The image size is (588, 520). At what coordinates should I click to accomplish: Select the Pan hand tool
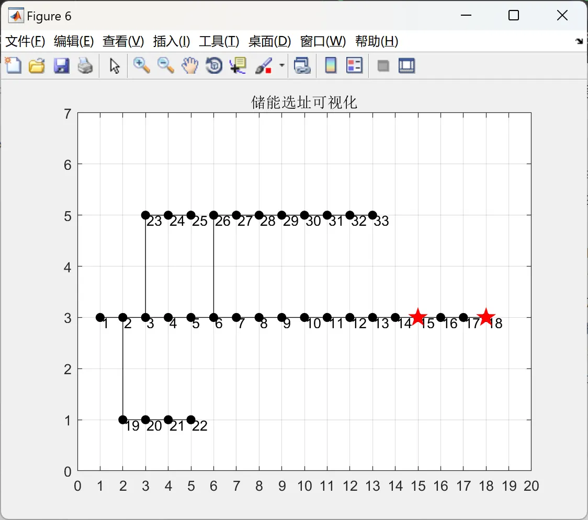pos(190,66)
